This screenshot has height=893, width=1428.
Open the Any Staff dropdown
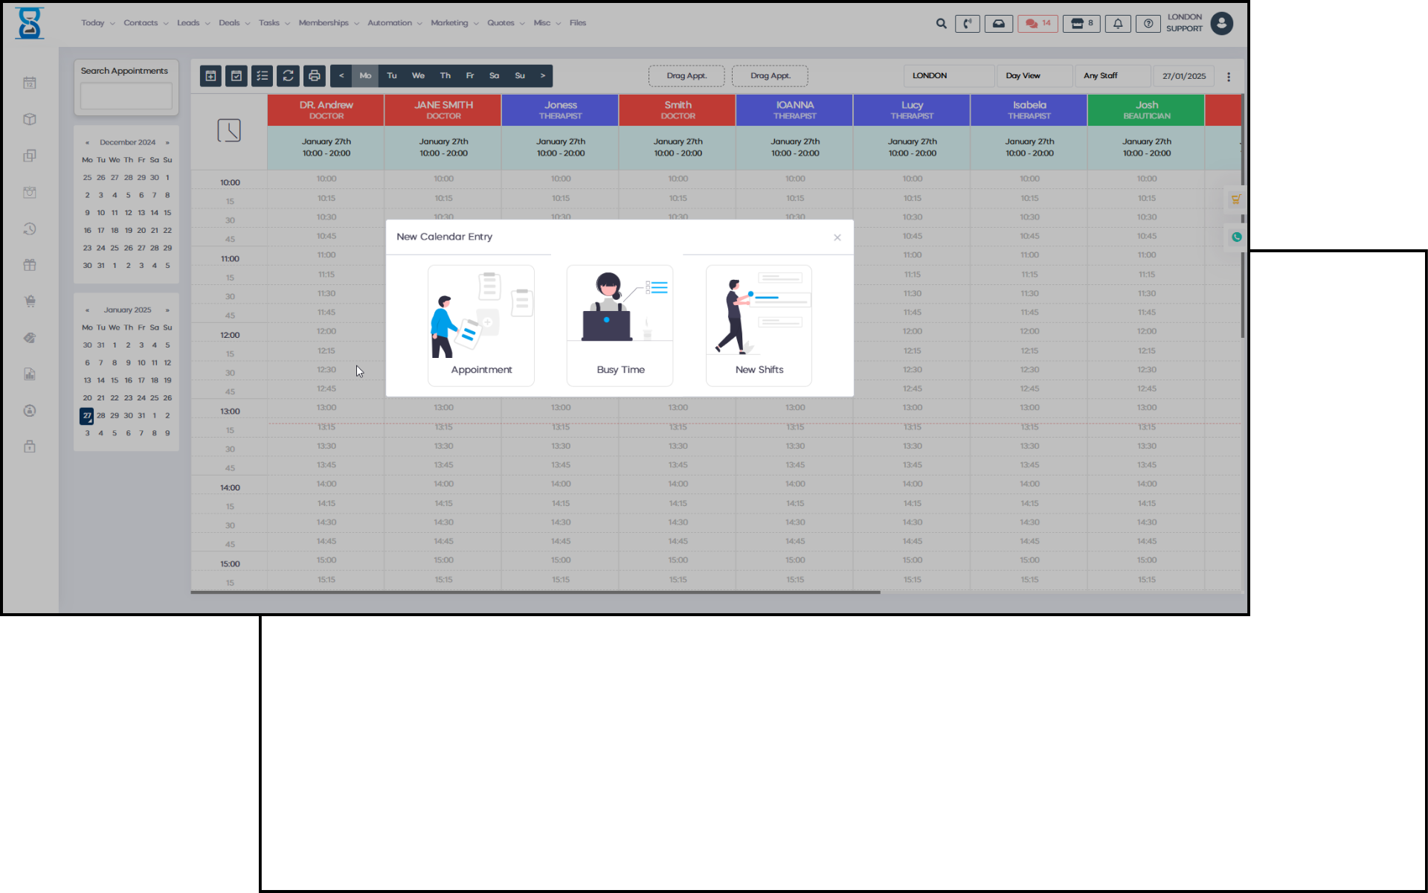pyautogui.click(x=1111, y=76)
